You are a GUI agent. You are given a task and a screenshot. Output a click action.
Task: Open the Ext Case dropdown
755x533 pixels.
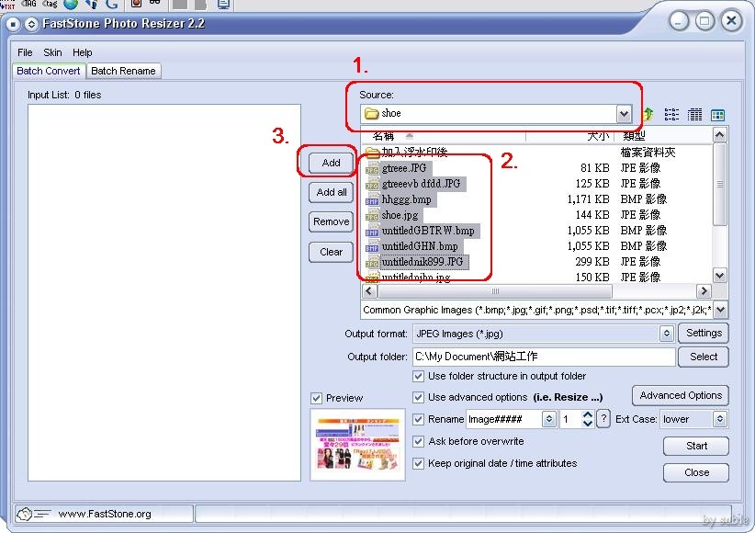coord(720,419)
